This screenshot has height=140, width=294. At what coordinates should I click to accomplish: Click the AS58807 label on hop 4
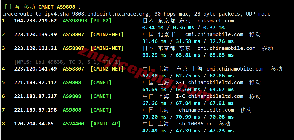point(74,69)
